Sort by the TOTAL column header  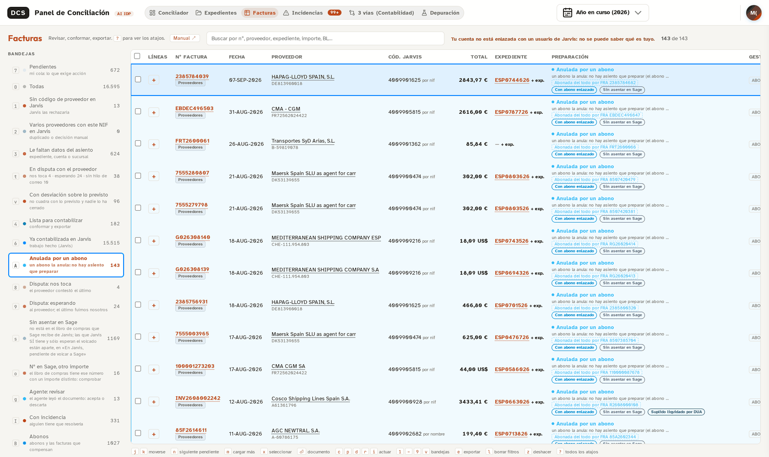(479, 57)
